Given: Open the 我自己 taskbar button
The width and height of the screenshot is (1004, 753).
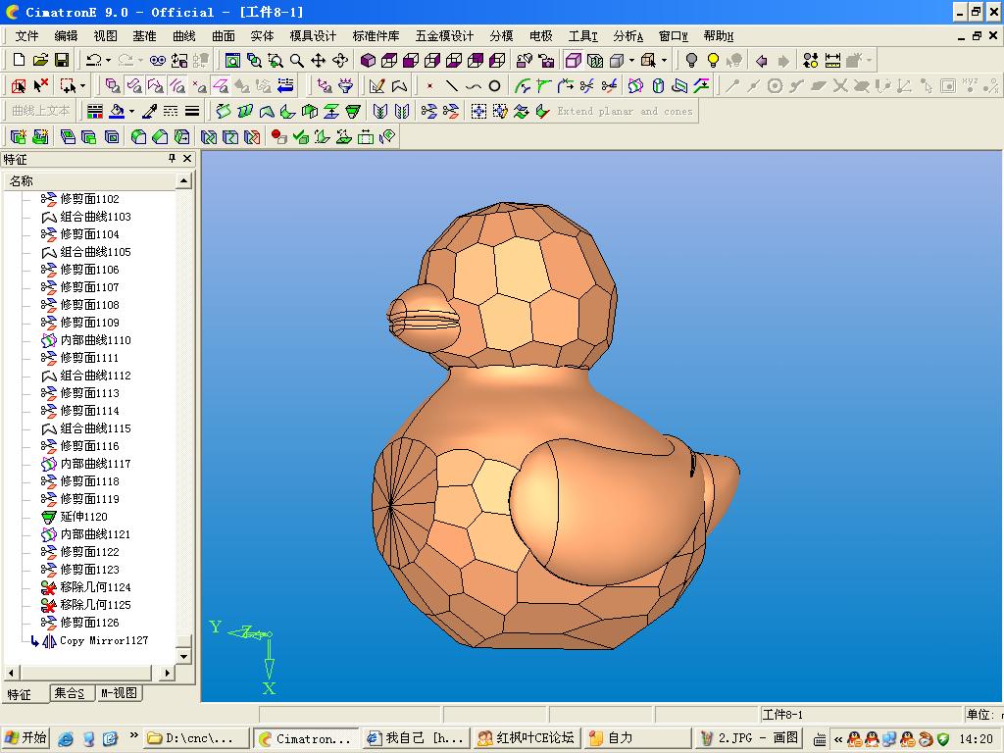Looking at the screenshot, I should (416, 737).
